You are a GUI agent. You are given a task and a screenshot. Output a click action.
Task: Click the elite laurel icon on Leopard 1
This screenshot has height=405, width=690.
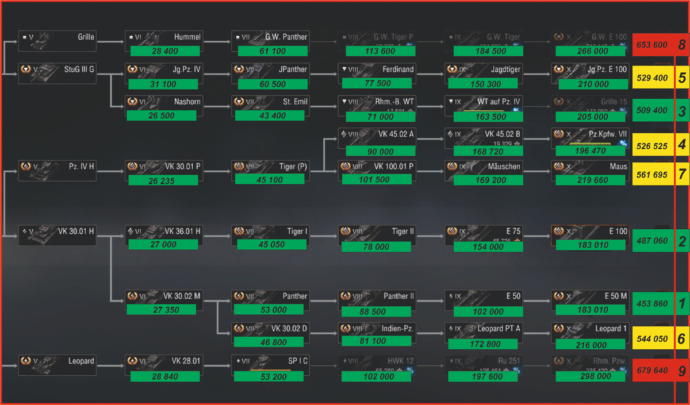(559, 328)
